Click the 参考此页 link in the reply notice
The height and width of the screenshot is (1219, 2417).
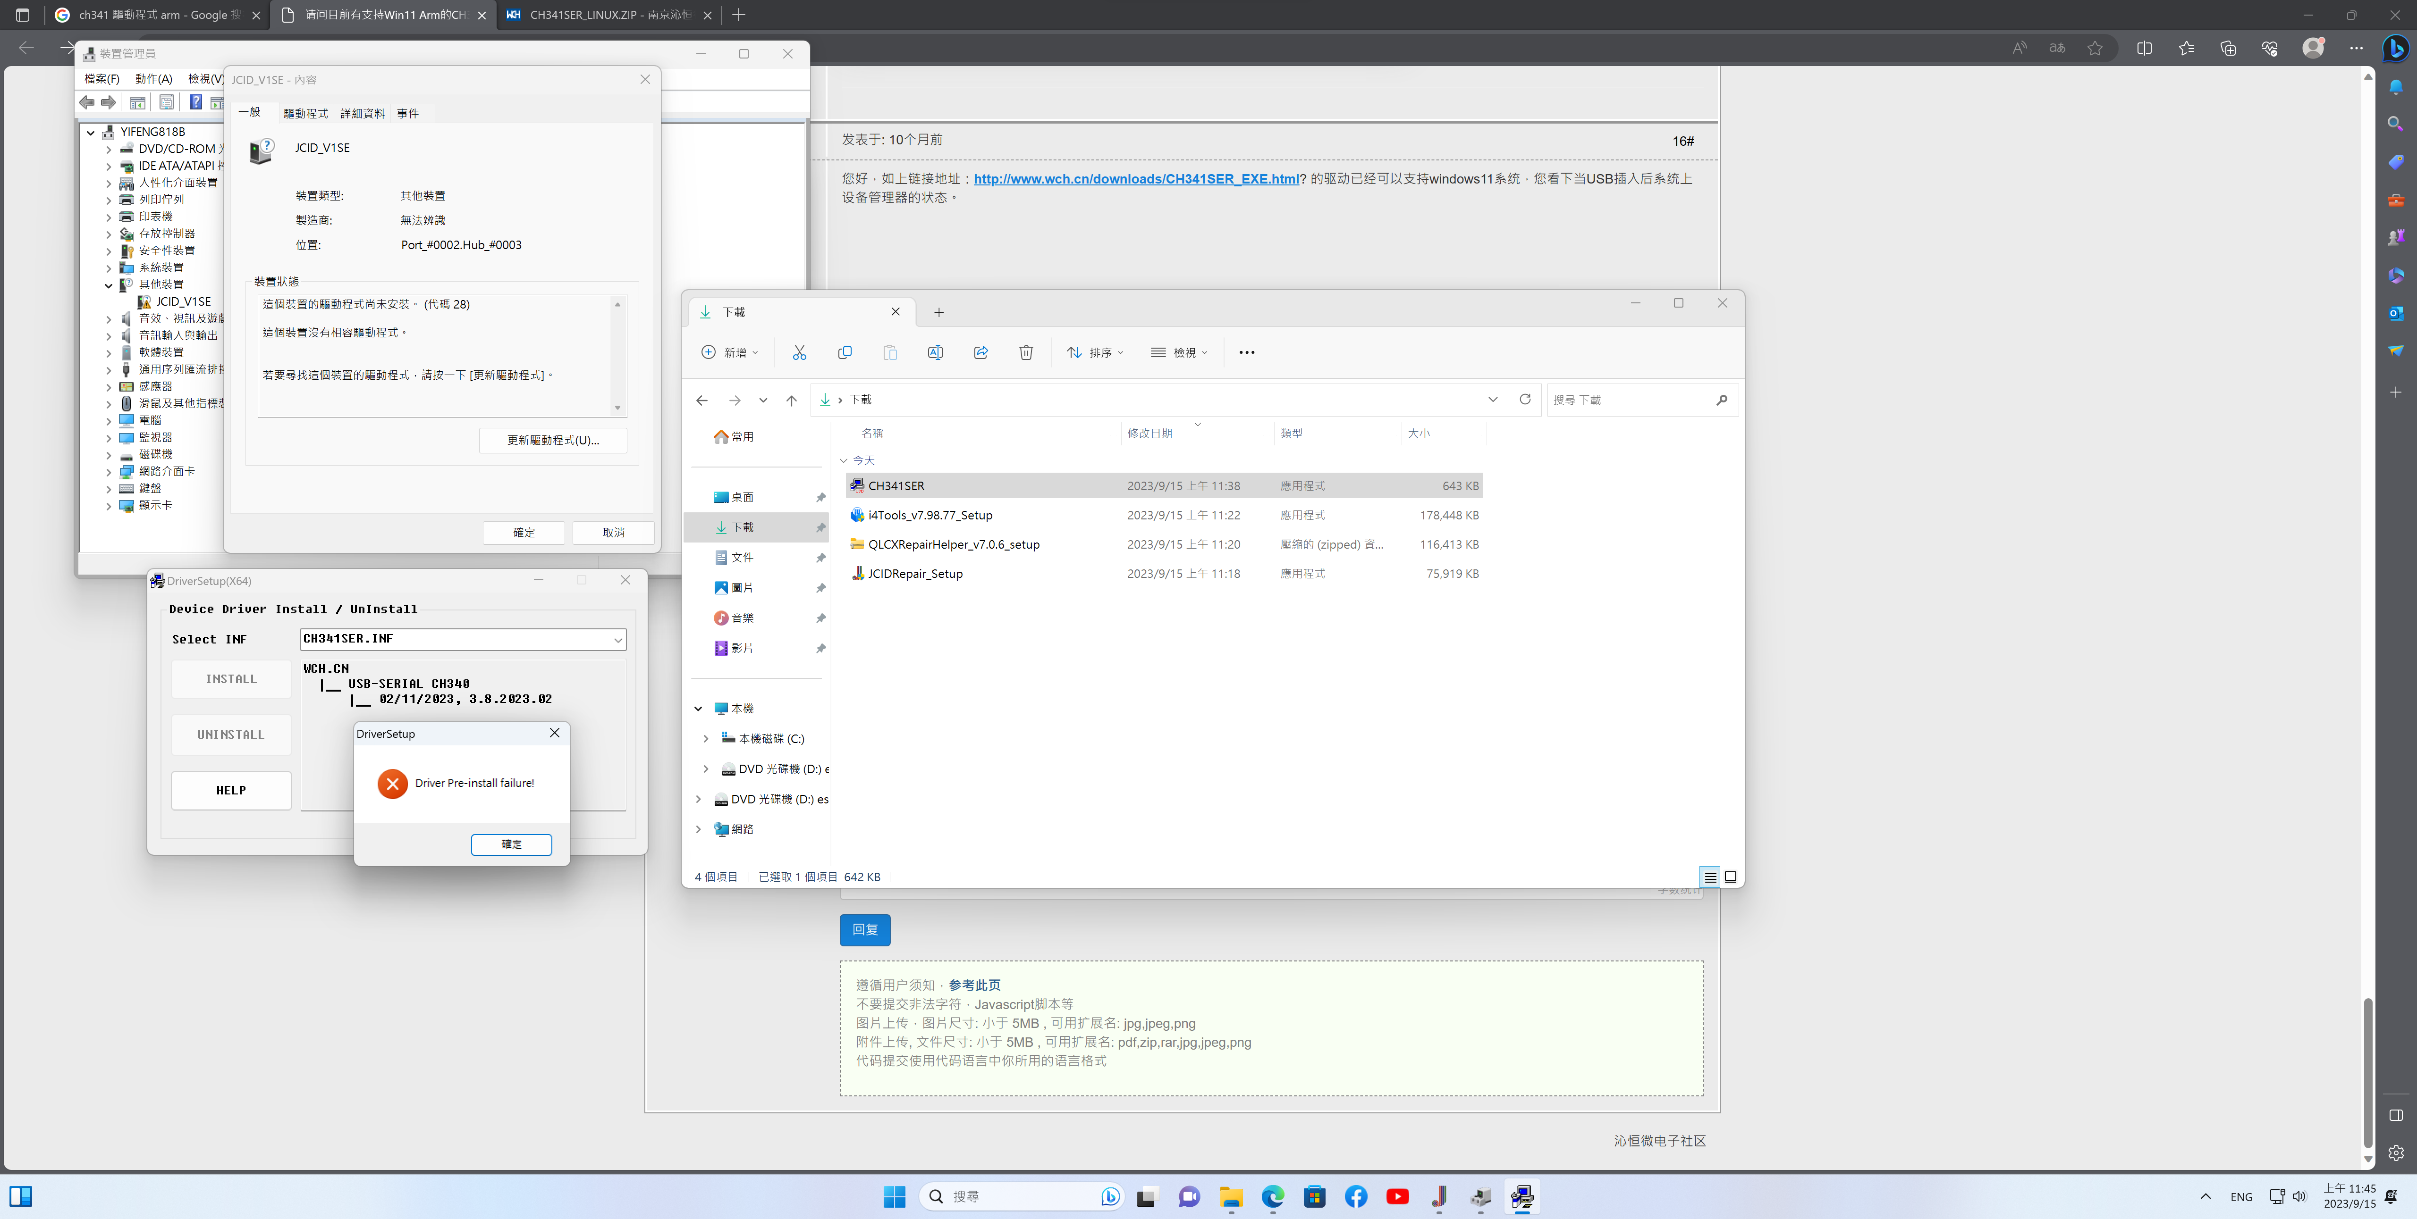click(974, 985)
